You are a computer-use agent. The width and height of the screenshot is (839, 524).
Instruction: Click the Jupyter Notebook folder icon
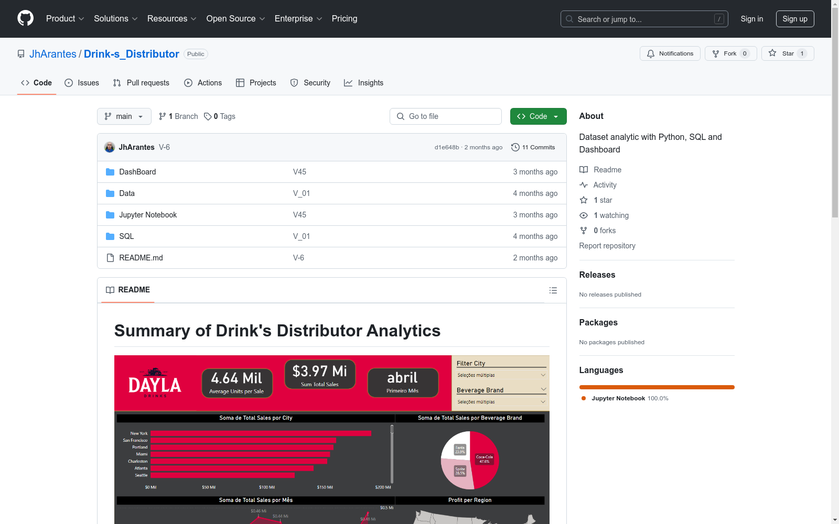[110, 215]
